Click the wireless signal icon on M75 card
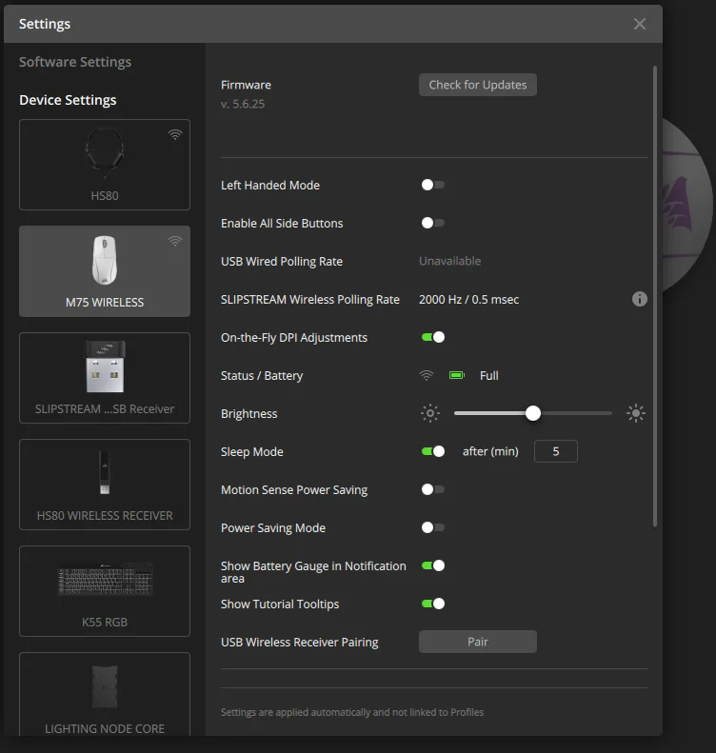Screen dimensions: 716x753 tap(175, 241)
